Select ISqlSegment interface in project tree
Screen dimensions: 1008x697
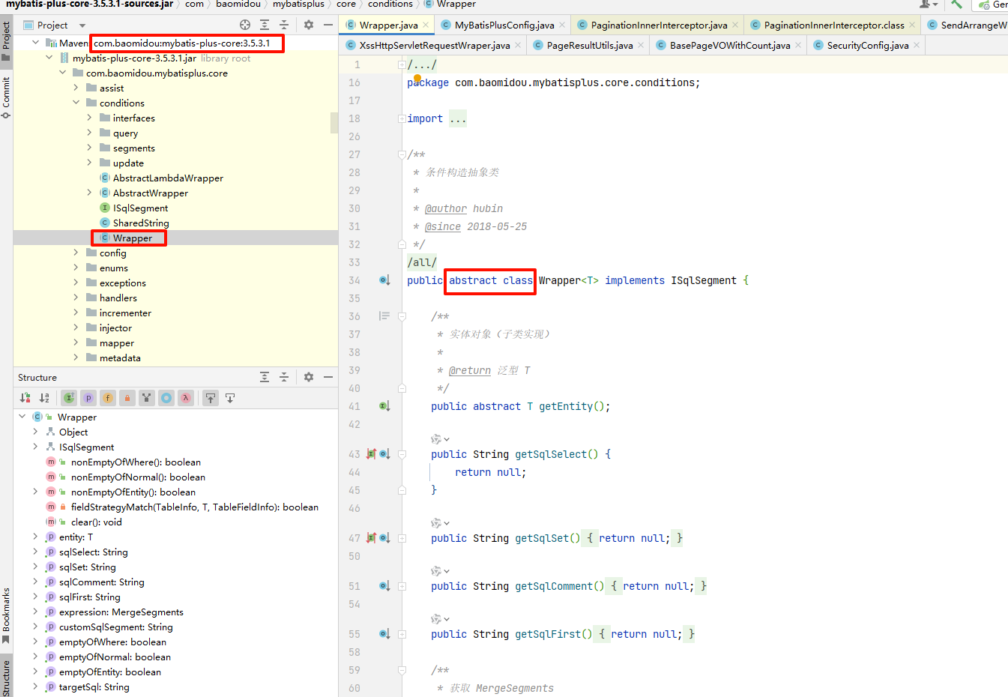coord(140,208)
